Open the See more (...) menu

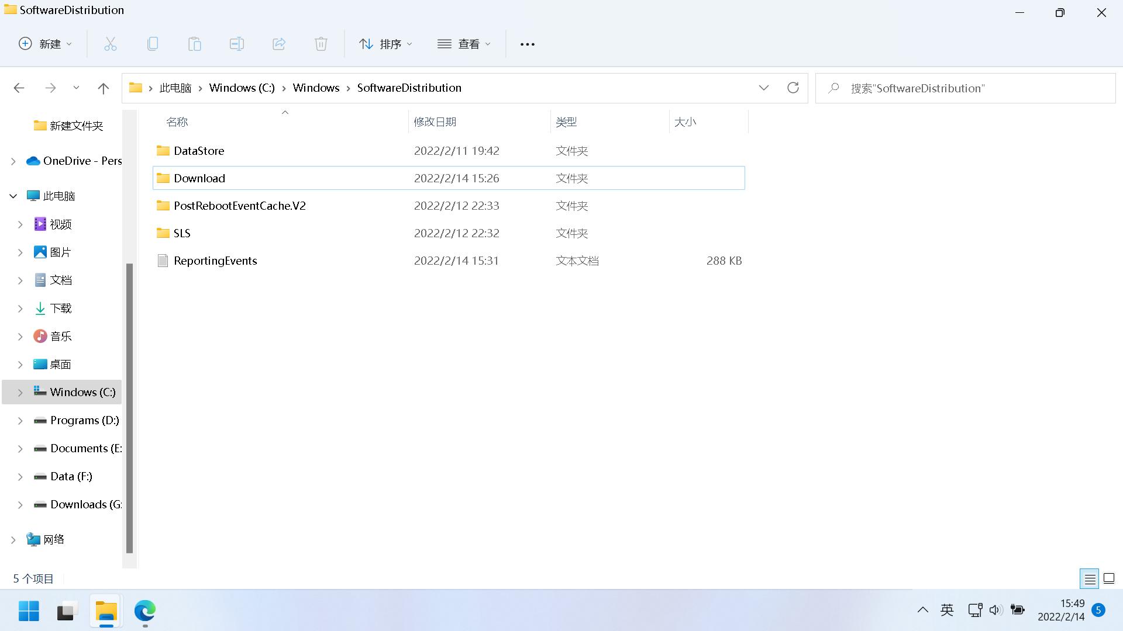point(527,44)
